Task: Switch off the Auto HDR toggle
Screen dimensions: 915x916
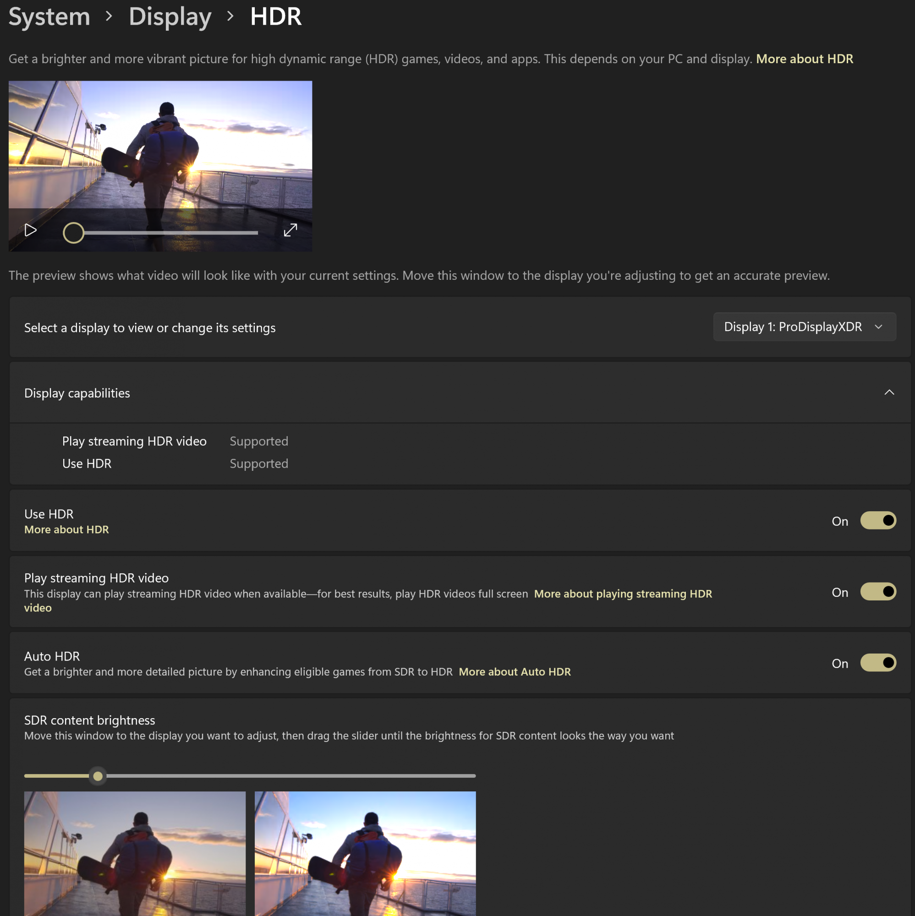Action: 877,662
